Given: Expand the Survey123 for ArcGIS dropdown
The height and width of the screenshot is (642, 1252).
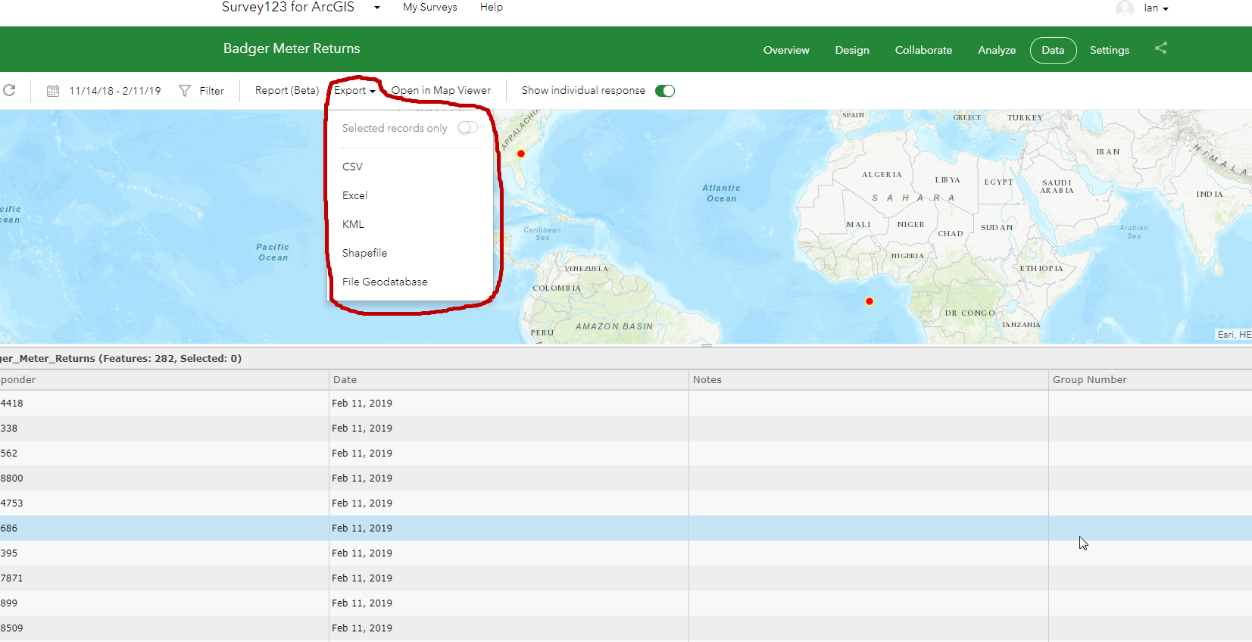Looking at the screenshot, I should click(x=377, y=8).
